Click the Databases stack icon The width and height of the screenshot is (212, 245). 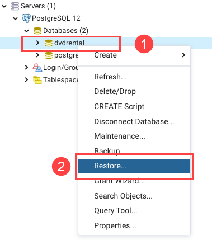point(37,31)
